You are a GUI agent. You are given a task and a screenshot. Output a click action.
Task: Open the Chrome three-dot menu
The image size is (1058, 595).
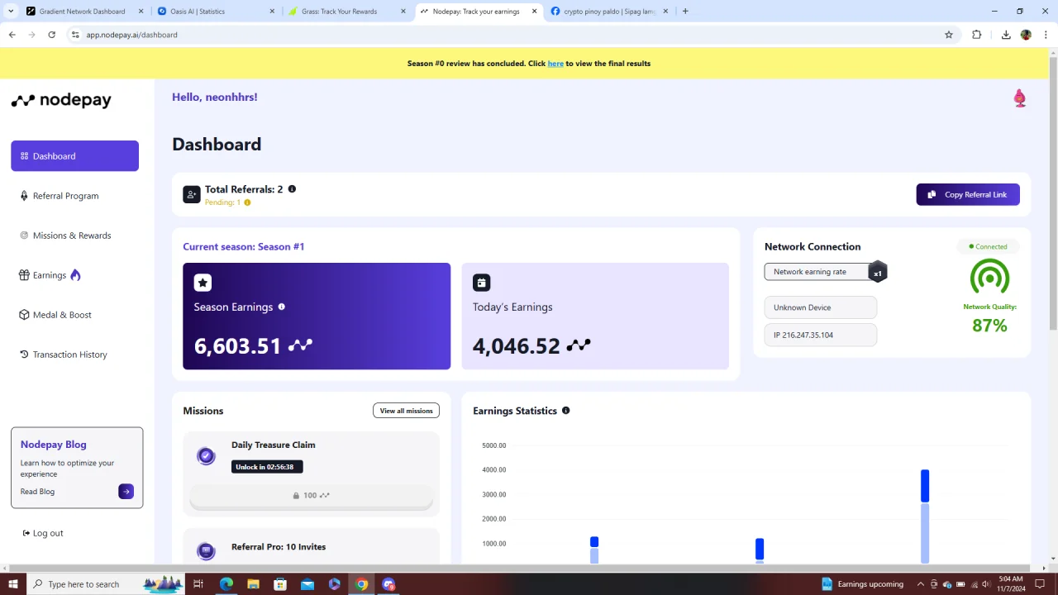click(1046, 35)
